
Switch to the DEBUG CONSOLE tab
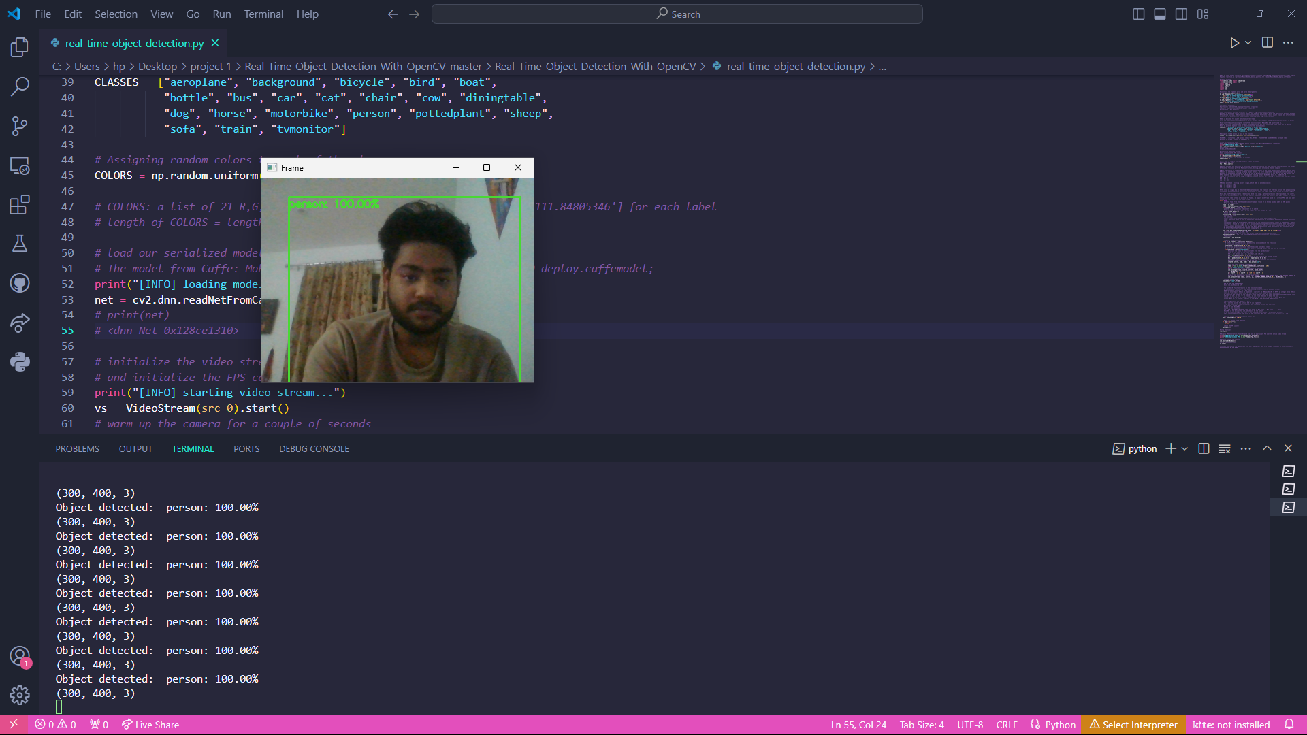[314, 449]
